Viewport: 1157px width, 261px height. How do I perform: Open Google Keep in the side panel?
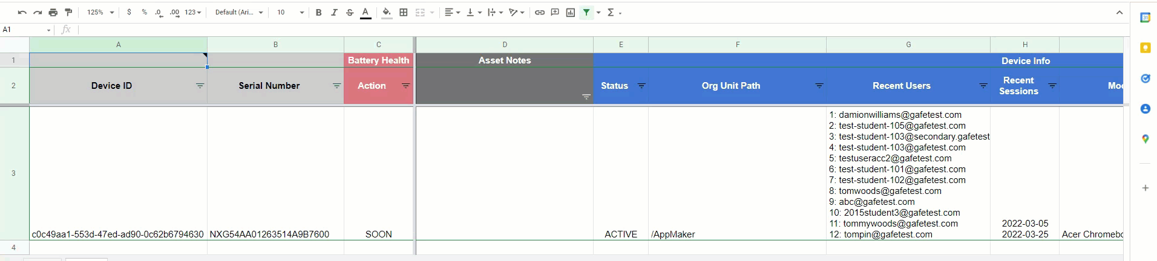pos(1145,48)
